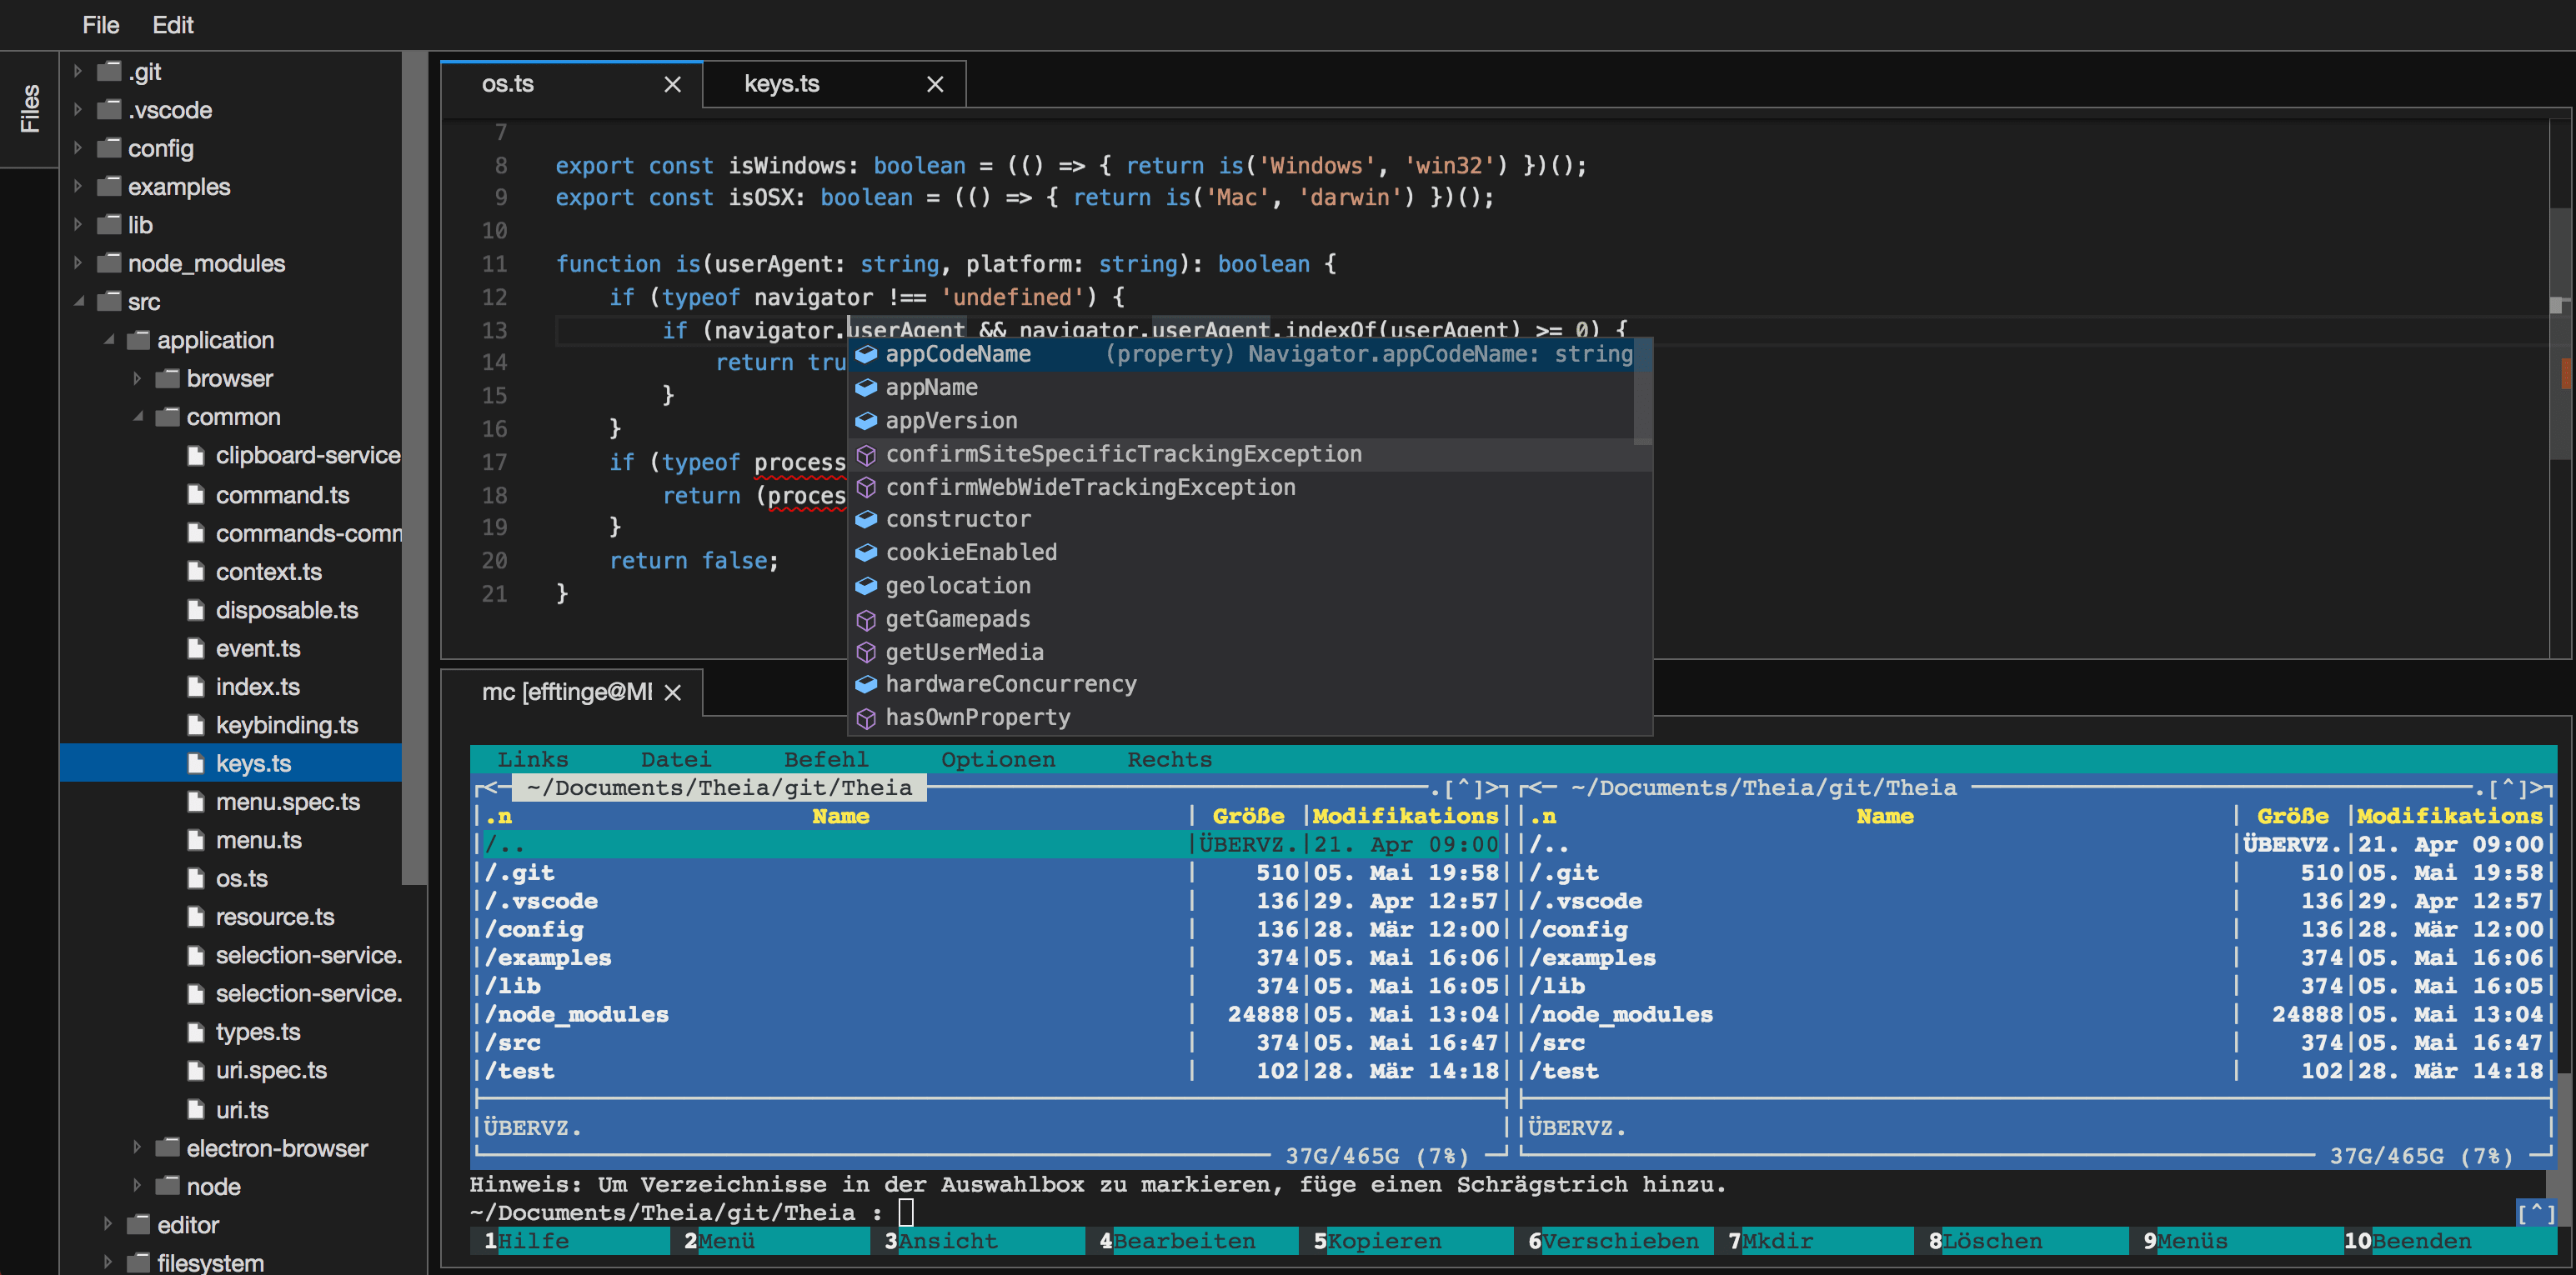Viewport: 2576px width, 1275px height.
Task: Click the getGamepads method icon
Action: pyautogui.click(x=866, y=620)
